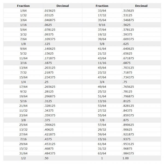This screenshot has height=164, width=164.
Task: Click the 5/8 fraction entry
Action: (x=102, y=44)
